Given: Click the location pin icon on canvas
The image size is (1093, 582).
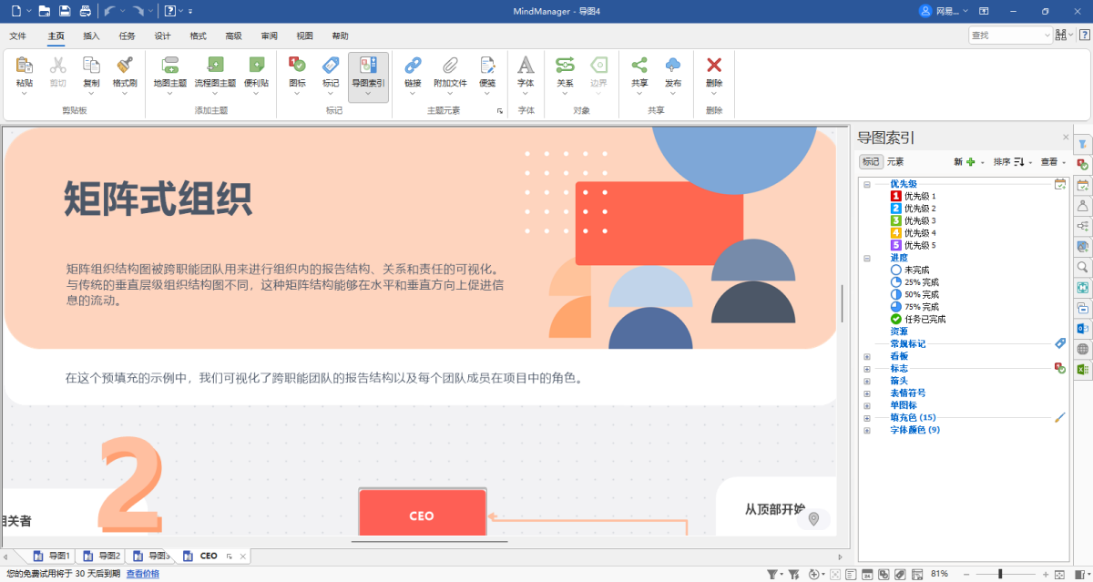Looking at the screenshot, I should (x=813, y=519).
